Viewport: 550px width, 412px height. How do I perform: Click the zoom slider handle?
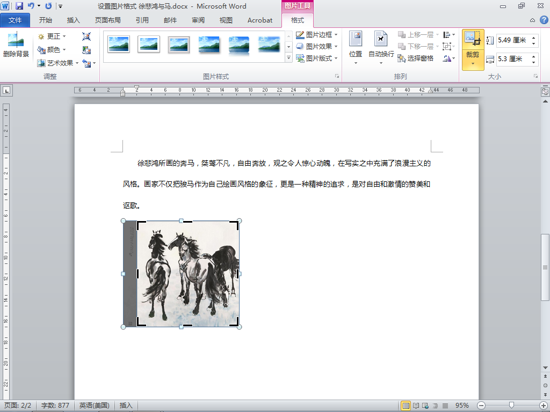pos(511,406)
